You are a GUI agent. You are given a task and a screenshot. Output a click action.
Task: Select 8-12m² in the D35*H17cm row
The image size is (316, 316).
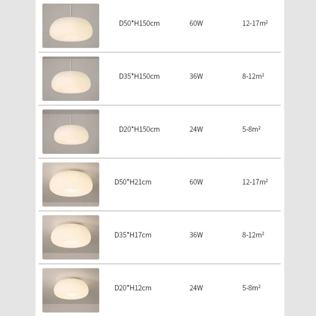[253, 235]
